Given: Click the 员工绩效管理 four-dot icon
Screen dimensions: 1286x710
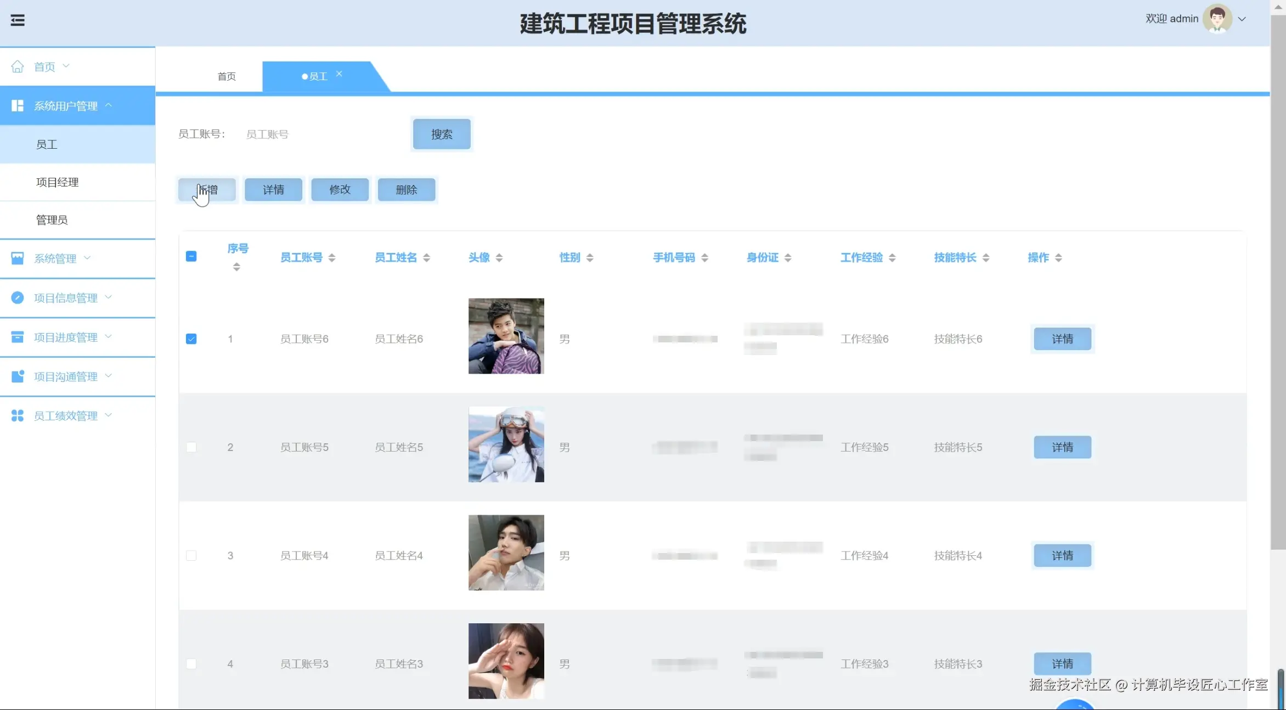Looking at the screenshot, I should pyautogui.click(x=18, y=415).
